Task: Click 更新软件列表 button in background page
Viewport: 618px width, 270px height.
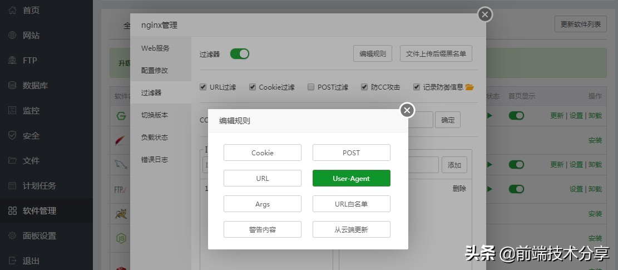Action: [x=581, y=24]
